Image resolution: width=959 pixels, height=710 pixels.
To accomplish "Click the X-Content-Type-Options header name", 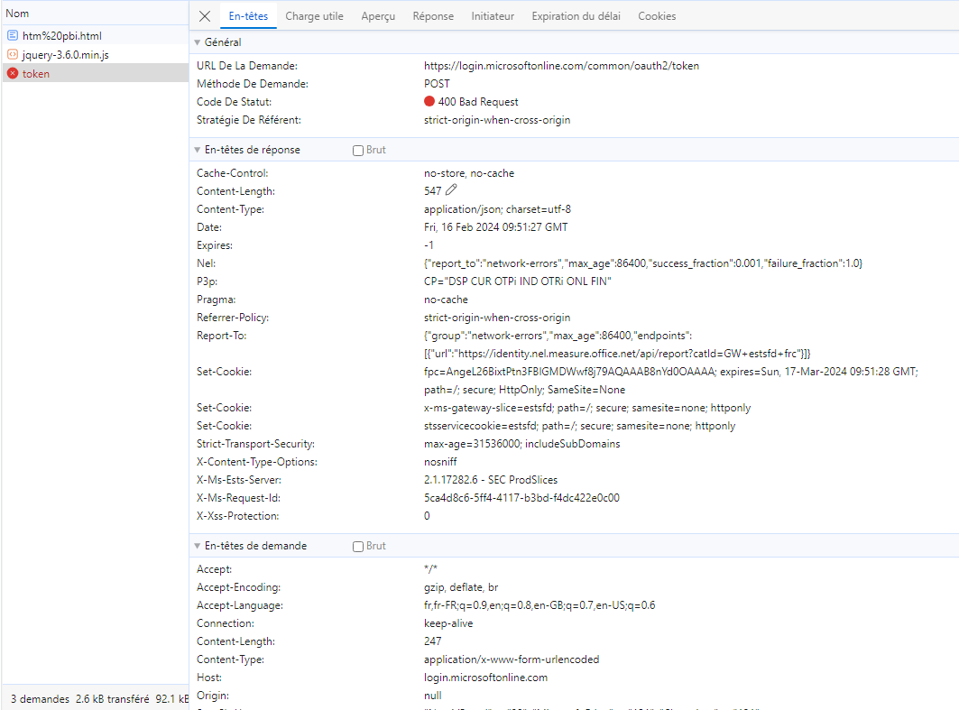I will 257,462.
